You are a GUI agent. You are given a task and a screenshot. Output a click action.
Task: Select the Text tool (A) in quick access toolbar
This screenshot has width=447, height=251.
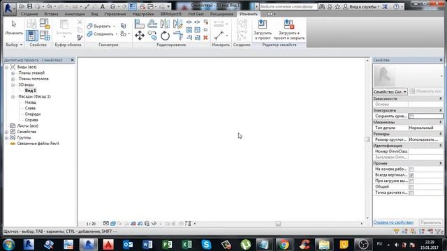click(x=103, y=6)
